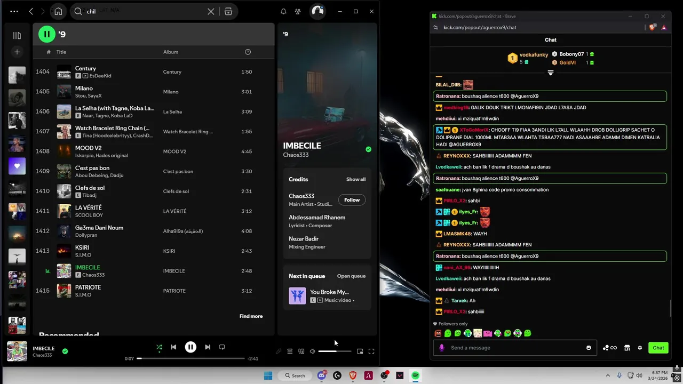Image resolution: width=683 pixels, height=384 pixels.
Task: Open Dollypran artist link
Action: click(86, 235)
